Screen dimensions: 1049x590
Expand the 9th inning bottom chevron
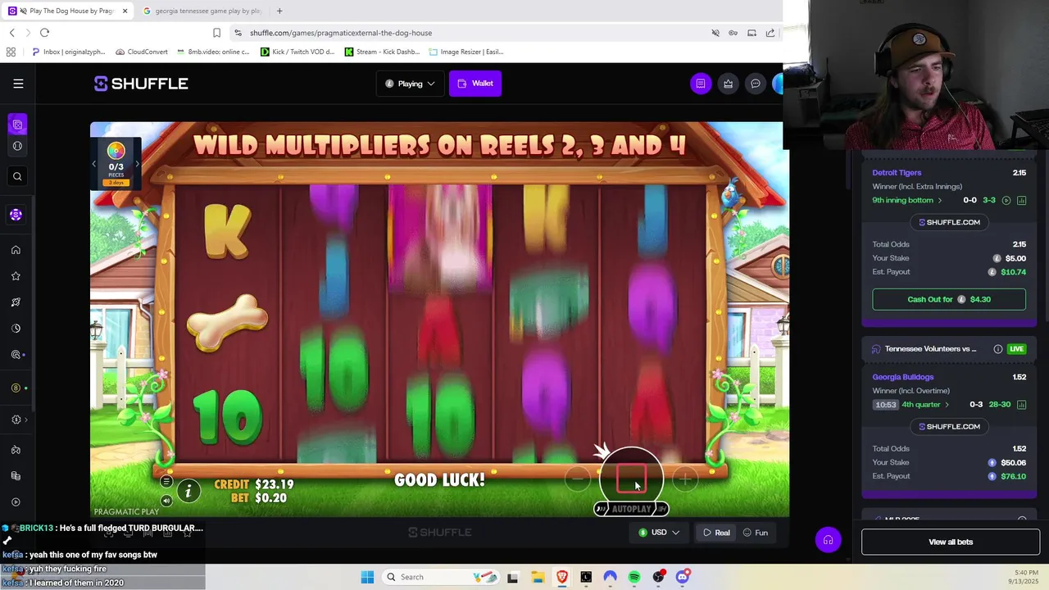939,200
